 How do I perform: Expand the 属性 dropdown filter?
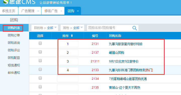pyautogui.click(x=72, y=28)
